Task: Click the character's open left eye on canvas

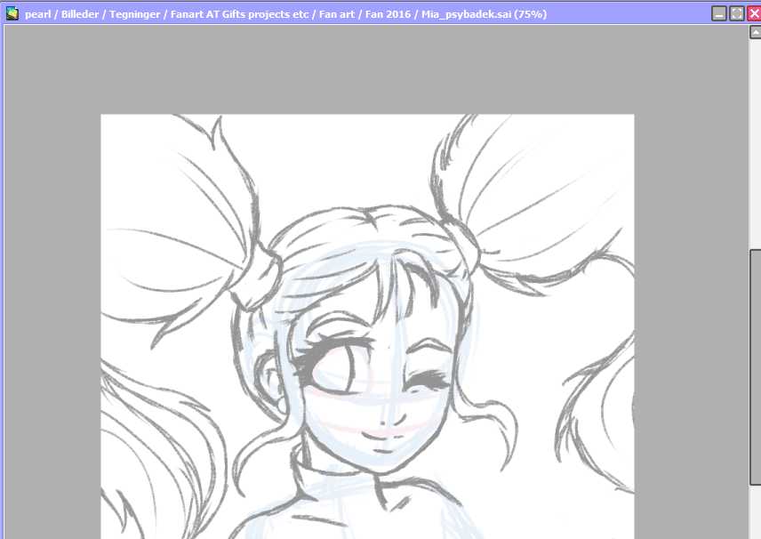Action: click(x=337, y=367)
